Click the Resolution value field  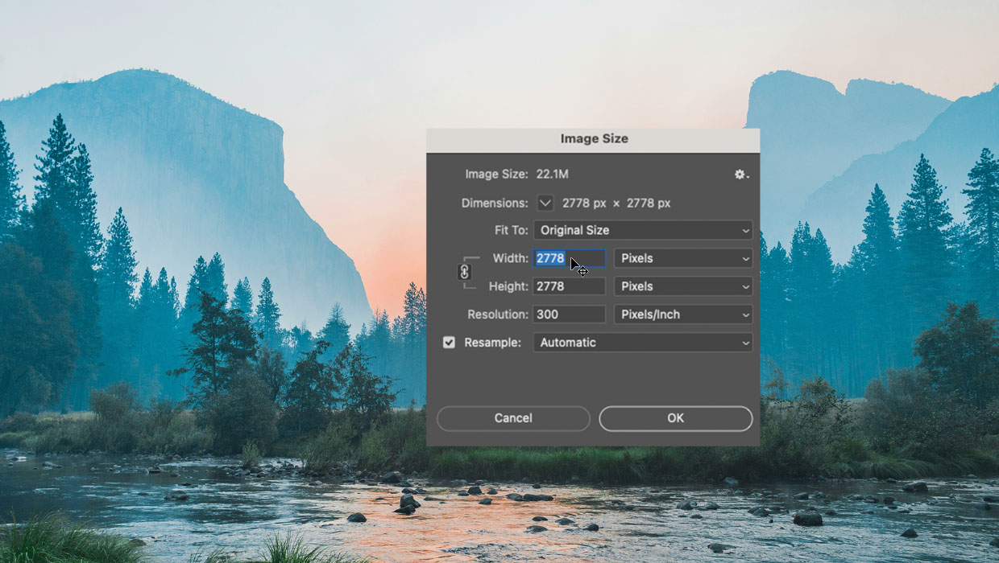(570, 314)
